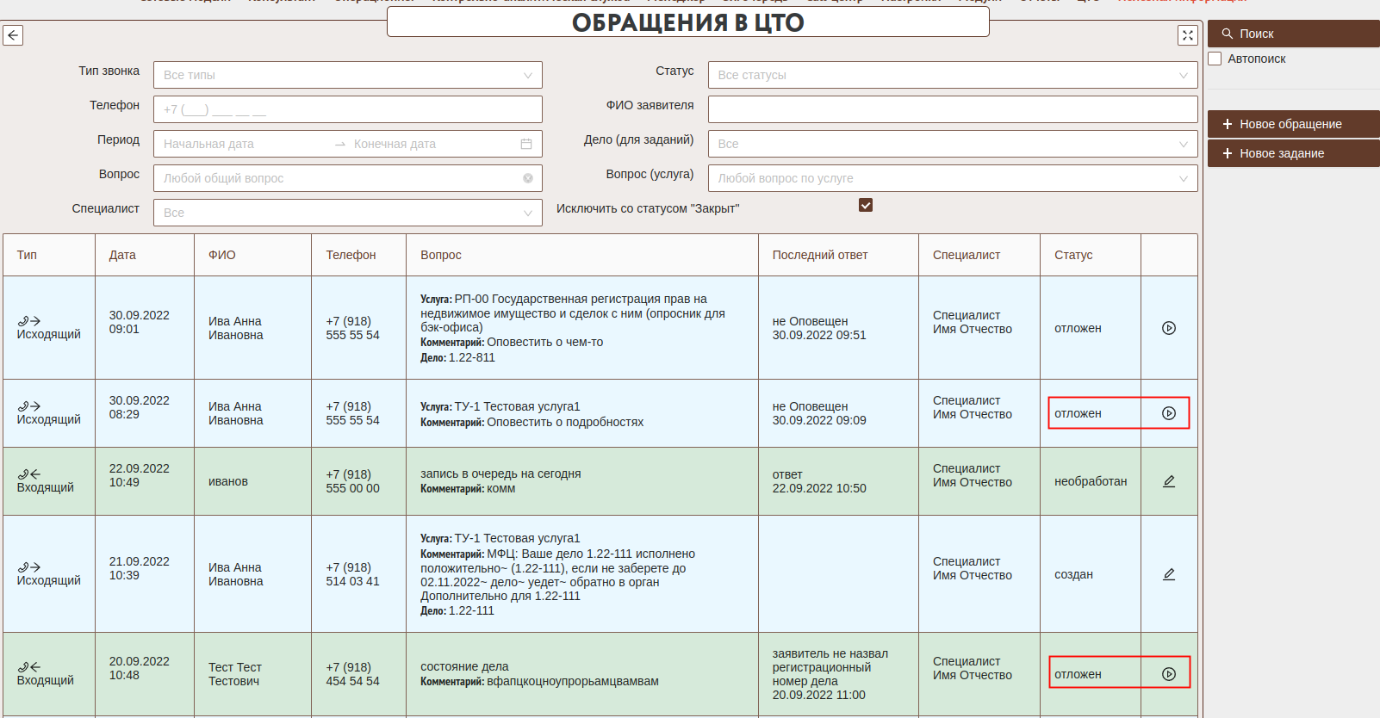Click the back arrow icon
Viewport: 1380px width, 718px height.
pos(13,35)
